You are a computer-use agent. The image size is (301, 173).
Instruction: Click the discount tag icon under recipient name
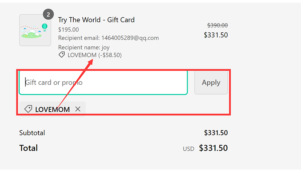(62, 55)
